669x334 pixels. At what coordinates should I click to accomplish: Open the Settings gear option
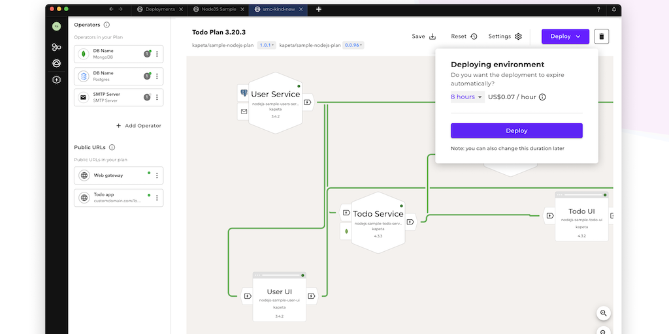[x=505, y=37]
